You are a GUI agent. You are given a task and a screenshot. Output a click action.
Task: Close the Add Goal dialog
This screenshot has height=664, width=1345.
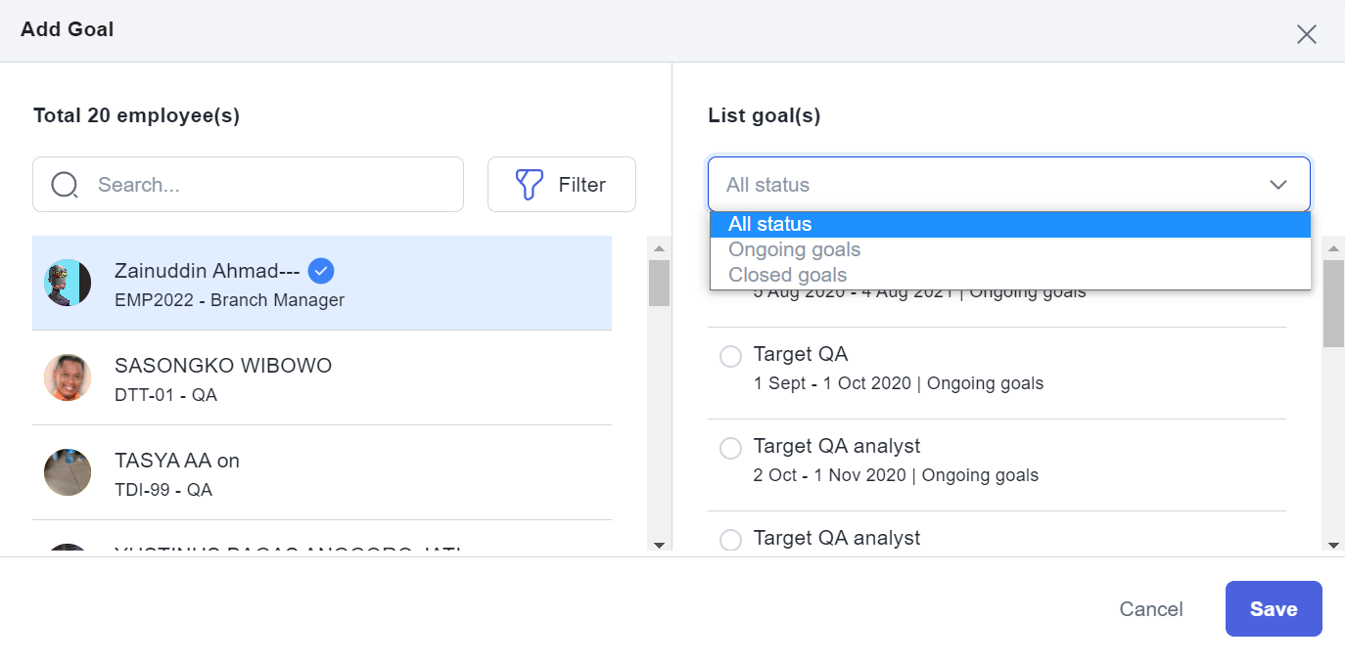click(x=1306, y=34)
